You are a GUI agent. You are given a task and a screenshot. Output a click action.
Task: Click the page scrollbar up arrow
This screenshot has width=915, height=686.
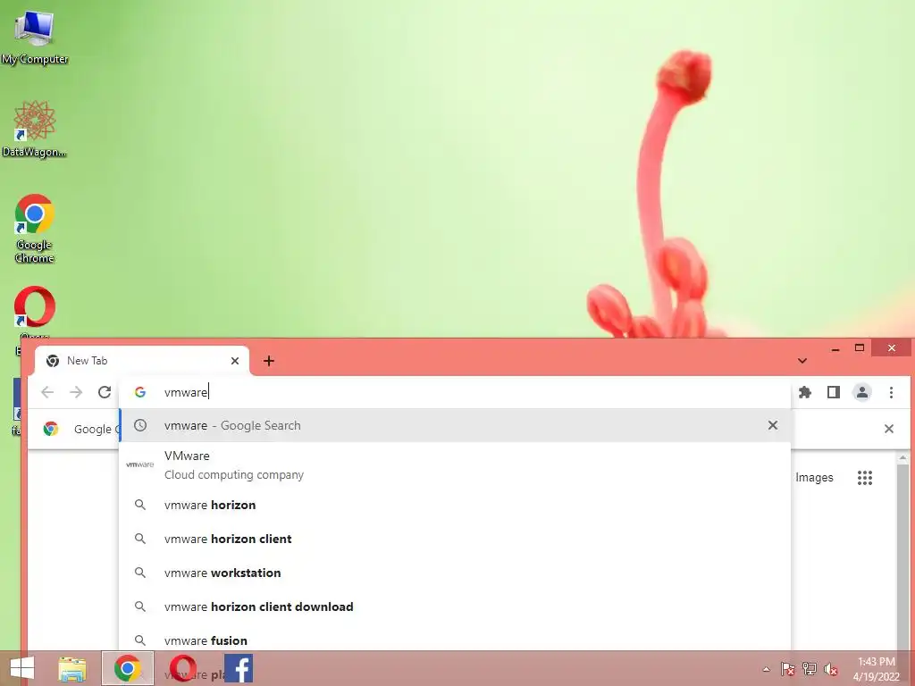coord(902,458)
